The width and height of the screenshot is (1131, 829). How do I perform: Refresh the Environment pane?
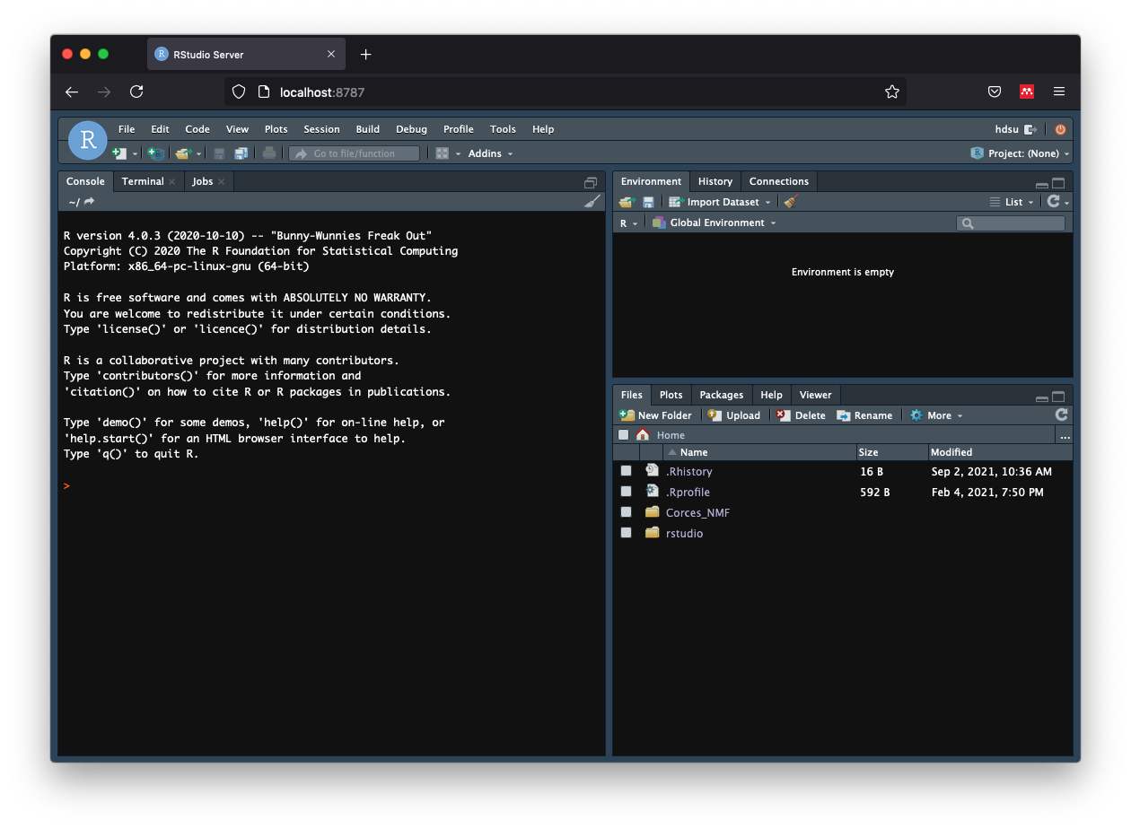(1054, 202)
